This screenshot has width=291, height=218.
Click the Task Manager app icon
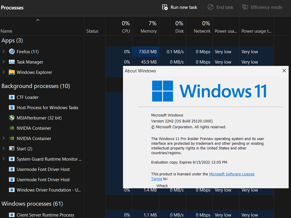12,62
